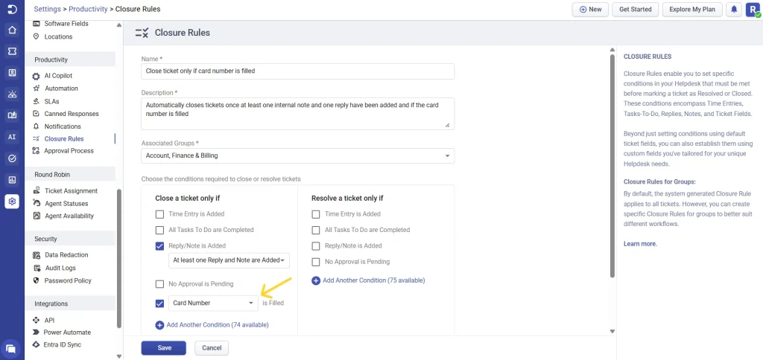Image resolution: width=763 pixels, height=360 pixels.
Task: Open Canned Responses in the sidebar
Action: tap(72, 114)
